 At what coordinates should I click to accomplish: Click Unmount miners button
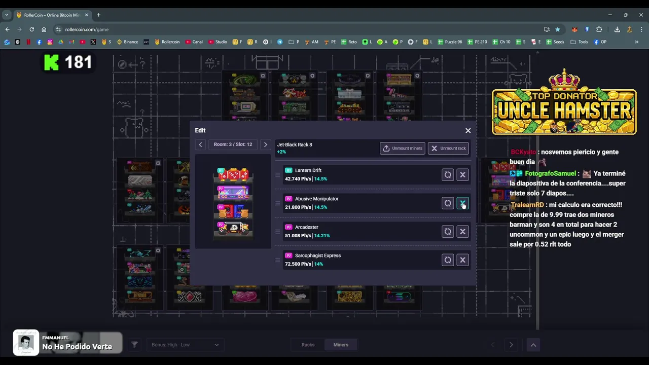click(403, 148)
